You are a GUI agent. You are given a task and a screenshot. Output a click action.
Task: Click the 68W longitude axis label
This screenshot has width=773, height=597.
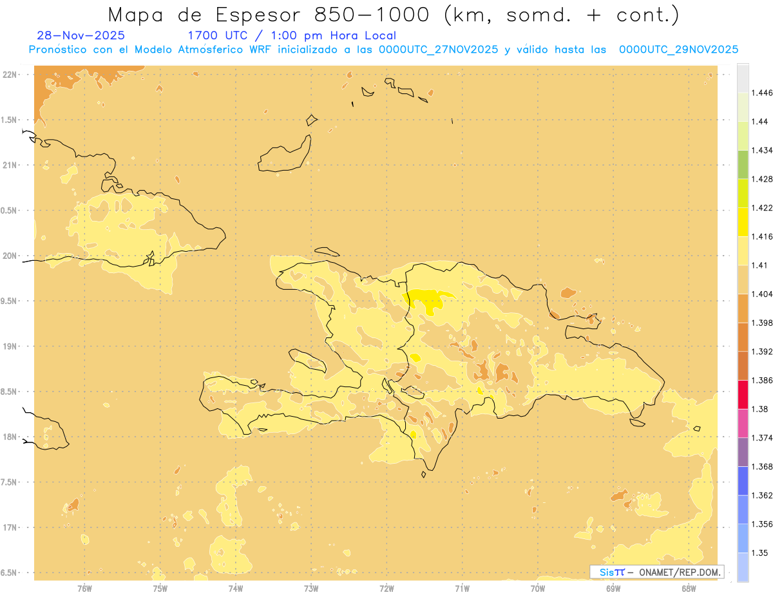coord(688,588)
